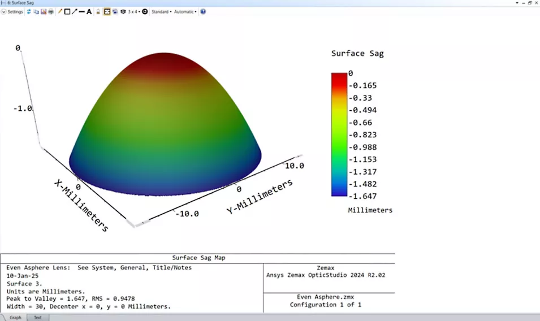This screenshot has width=540, height=321.
Task: Select the arrow drawing tool
Action: [75, 11]
